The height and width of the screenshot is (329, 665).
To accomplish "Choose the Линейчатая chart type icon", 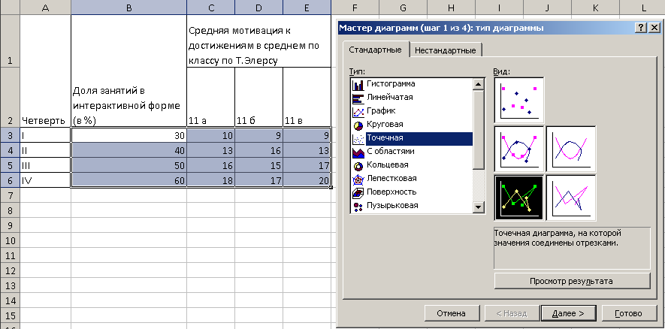I will coord(358,98).
